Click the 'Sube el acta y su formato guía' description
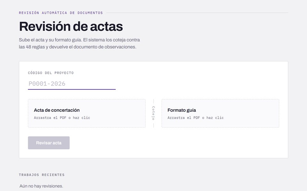The width and height of the screenshot is (307, 191). [79, 43]
